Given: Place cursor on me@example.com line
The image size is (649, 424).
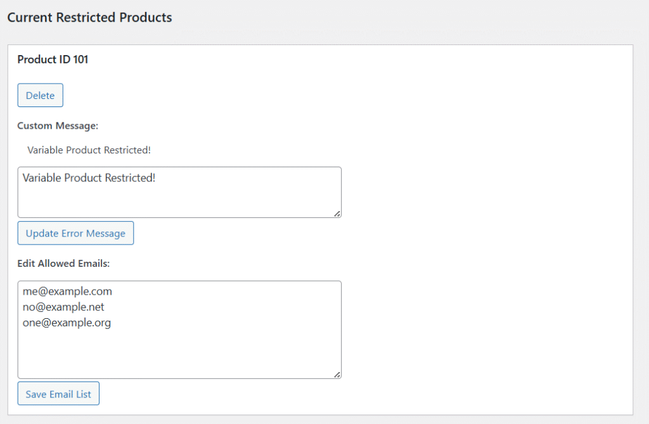Looking at the screenshot, I should pyautogui.click(x=67, y=292).
